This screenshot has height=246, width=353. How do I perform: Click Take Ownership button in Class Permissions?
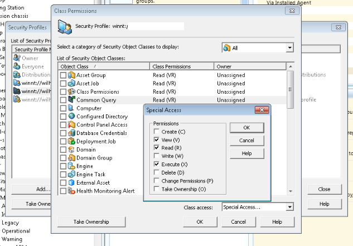pyautogui.click(x=91, y=222)
